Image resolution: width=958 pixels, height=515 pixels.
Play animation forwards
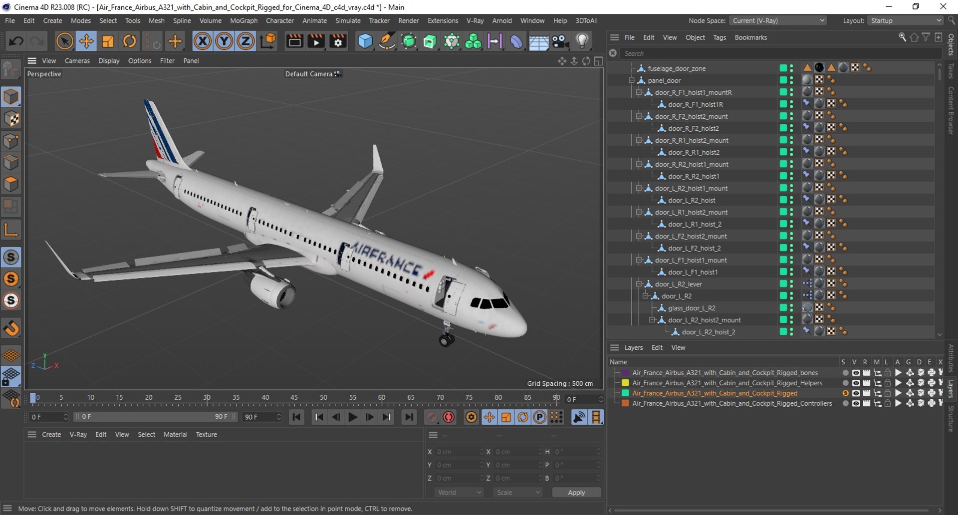point(353,417)
